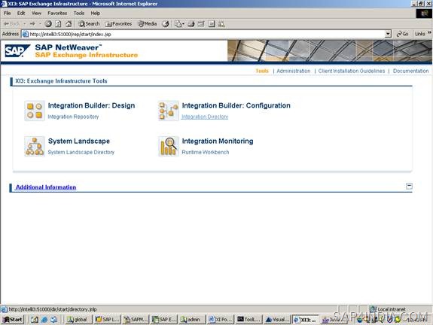Open the Documentation tab
The width and height of the screenshot is (433, 325).
point(410,71)
